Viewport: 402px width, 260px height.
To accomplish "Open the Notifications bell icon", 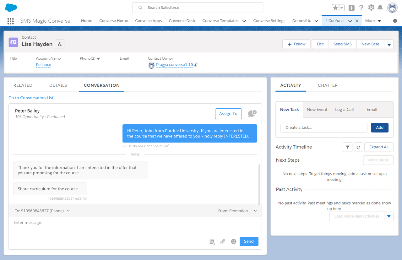I will click(x=380, y=8).
